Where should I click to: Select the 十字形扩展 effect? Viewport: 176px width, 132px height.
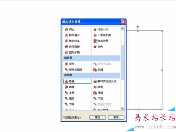[102, 35]
